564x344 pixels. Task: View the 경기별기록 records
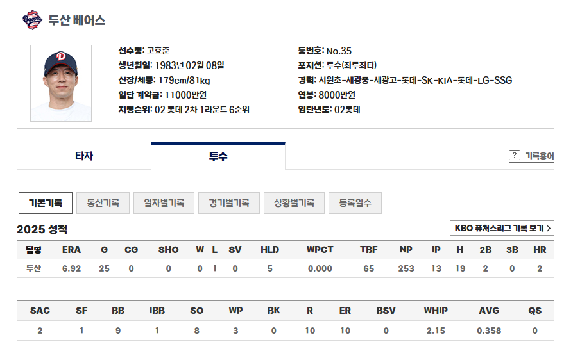coord(229,203)
